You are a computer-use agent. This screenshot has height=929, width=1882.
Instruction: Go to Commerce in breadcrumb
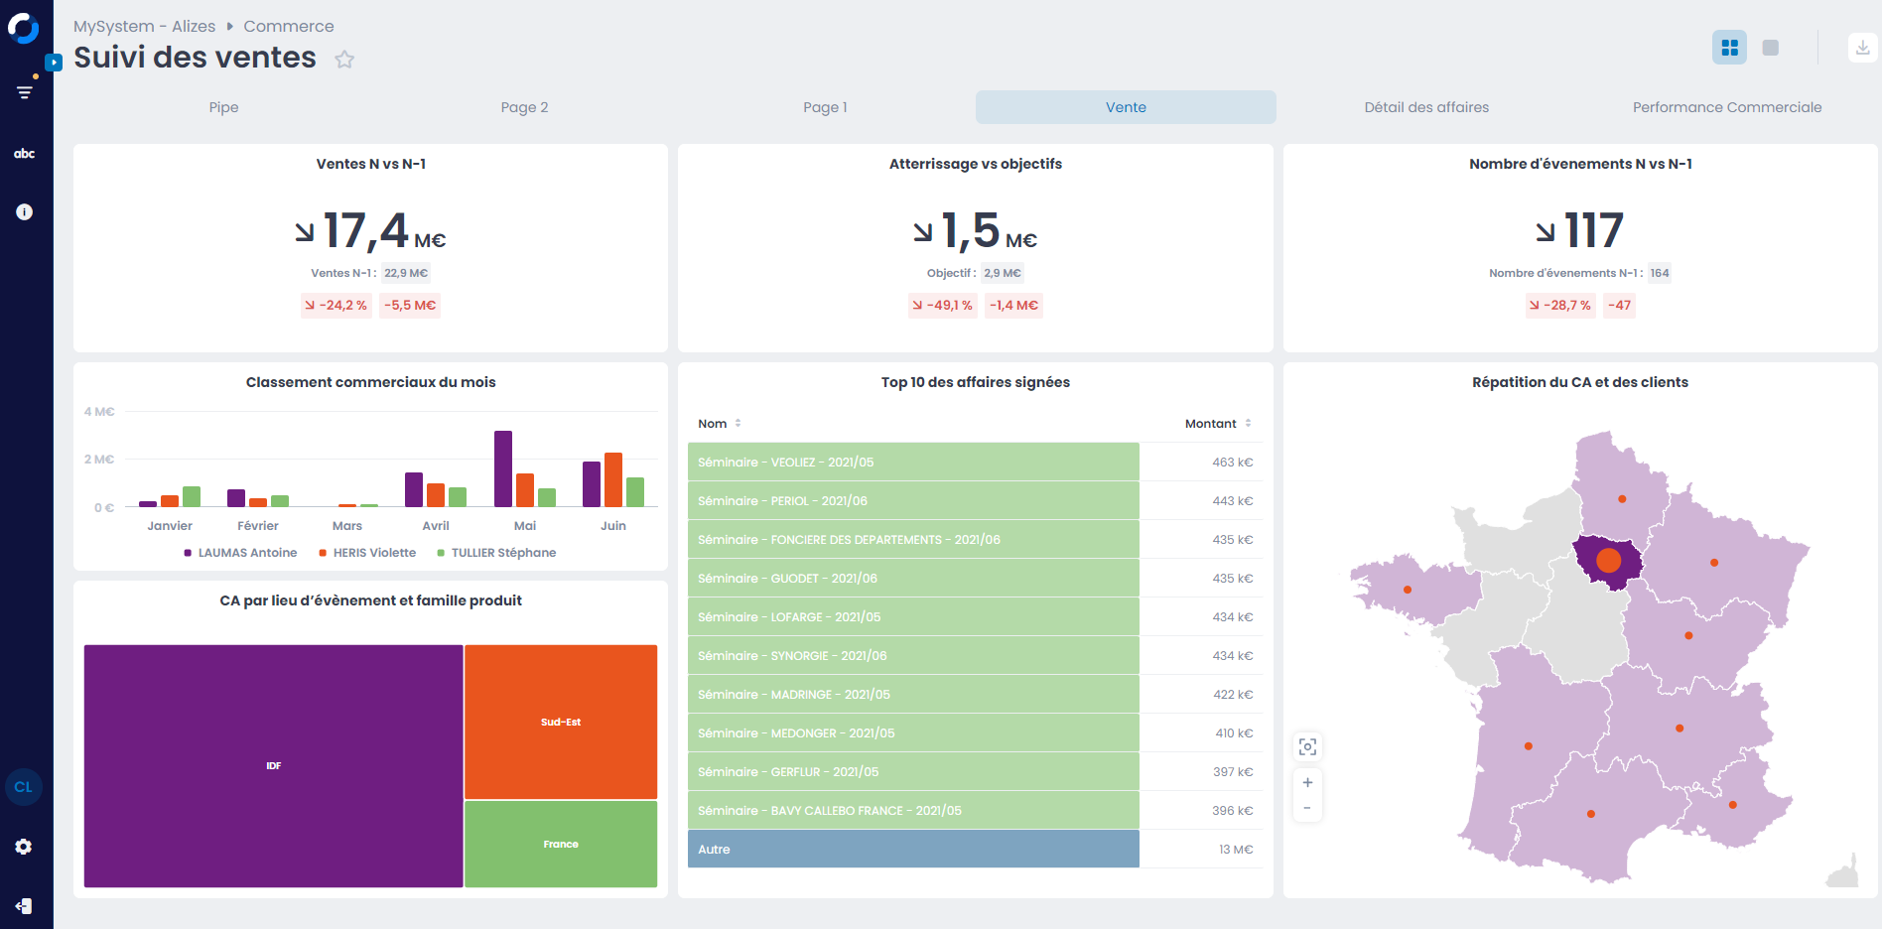coord(288,27)
